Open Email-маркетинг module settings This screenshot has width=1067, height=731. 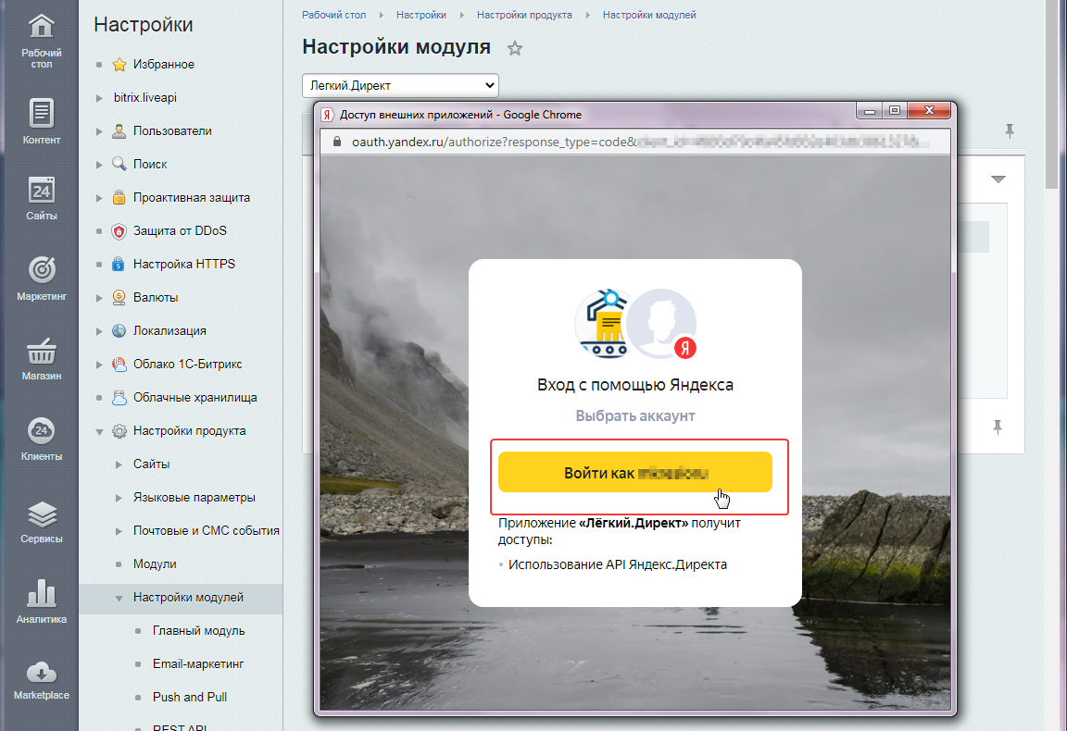point(198,664)
